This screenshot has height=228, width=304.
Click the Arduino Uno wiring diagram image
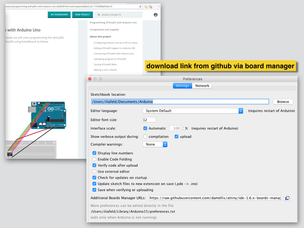pos(36,130)
